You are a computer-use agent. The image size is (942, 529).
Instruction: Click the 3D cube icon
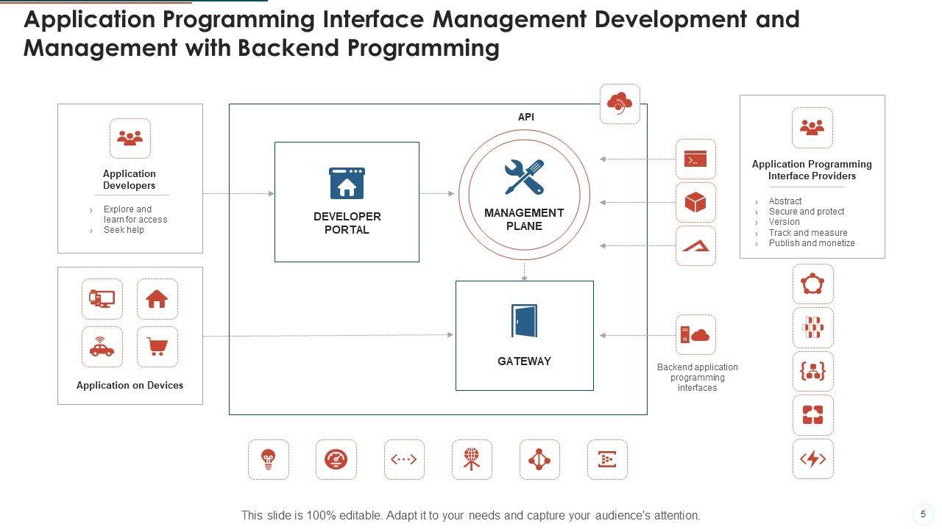click(695, 202)
